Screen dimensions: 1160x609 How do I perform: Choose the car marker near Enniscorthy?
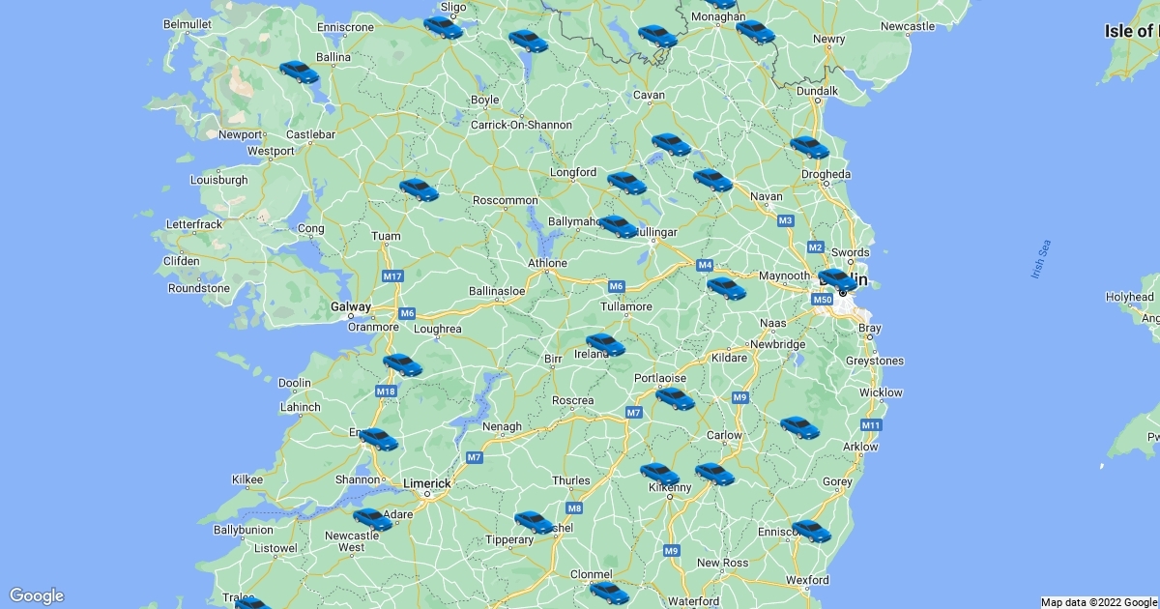811,531
